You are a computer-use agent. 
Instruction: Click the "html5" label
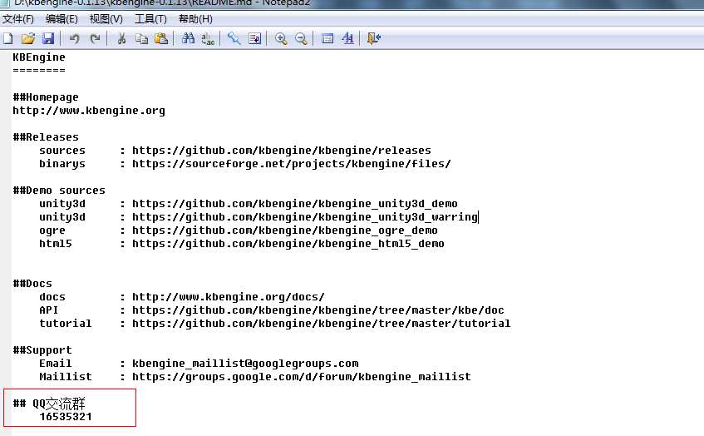click(x=55, y=244)
